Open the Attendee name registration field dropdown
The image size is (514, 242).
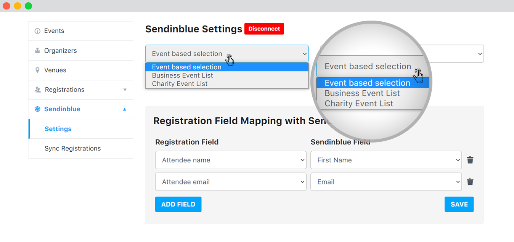[231, 160]
